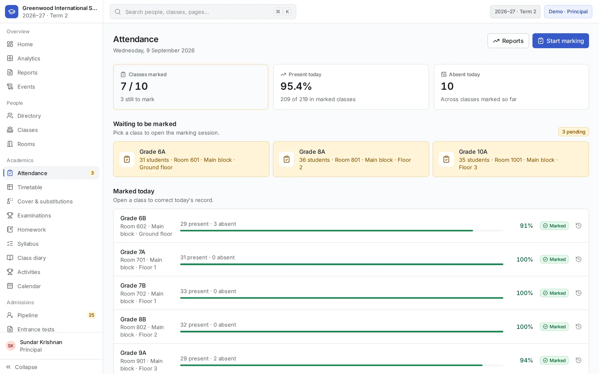Click the Start marking button

click(560, 41)
